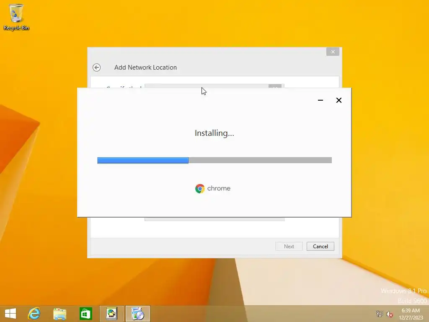Launch Internet Explorer from taskbar
The width and height of the screenshot is (429, 322).
(x=34, y=314)
